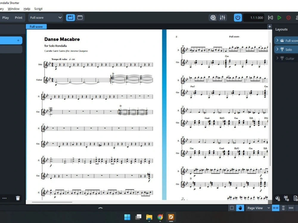Click the Hide/Restore Panels window icon

[80, 18]
